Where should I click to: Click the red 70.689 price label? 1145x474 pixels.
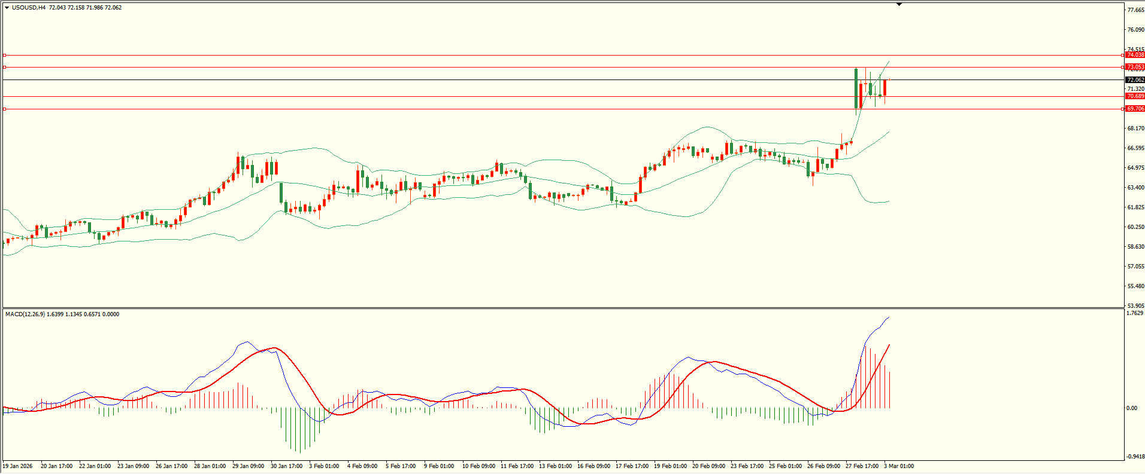[1135, 96]
